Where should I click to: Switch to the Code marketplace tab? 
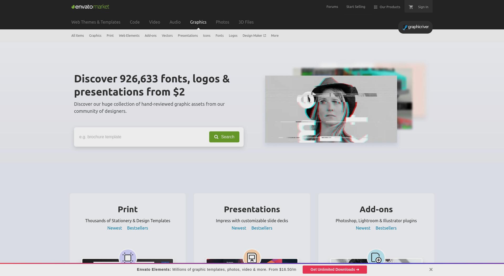[135, 22]
